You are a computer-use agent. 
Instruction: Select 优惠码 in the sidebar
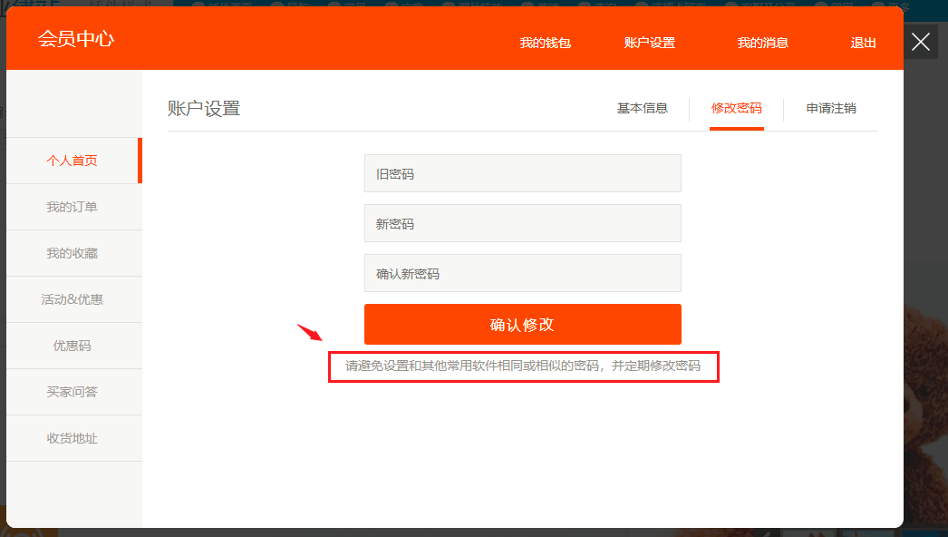tap(73, 346)
